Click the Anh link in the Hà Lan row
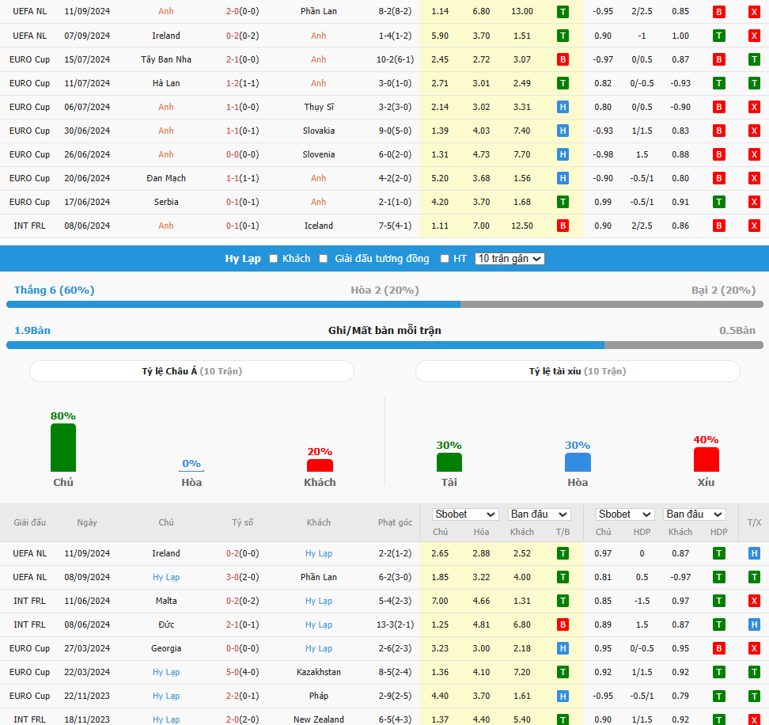Viewport: 769px width, 725px height. (319, 83)
